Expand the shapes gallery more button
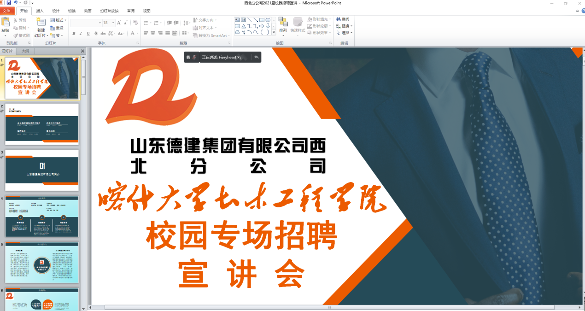The width and height of the screenshot is (585, 311). (274, 33)
